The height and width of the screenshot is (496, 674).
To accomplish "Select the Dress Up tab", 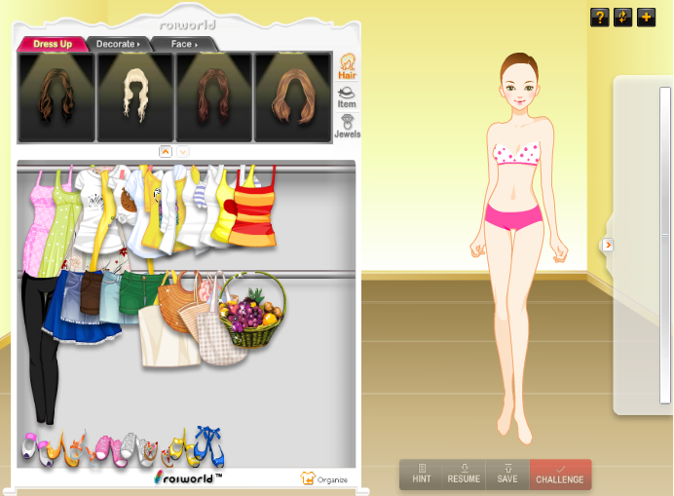I will point(53,44).
